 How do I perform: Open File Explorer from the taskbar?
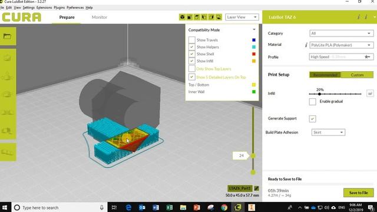183,207
